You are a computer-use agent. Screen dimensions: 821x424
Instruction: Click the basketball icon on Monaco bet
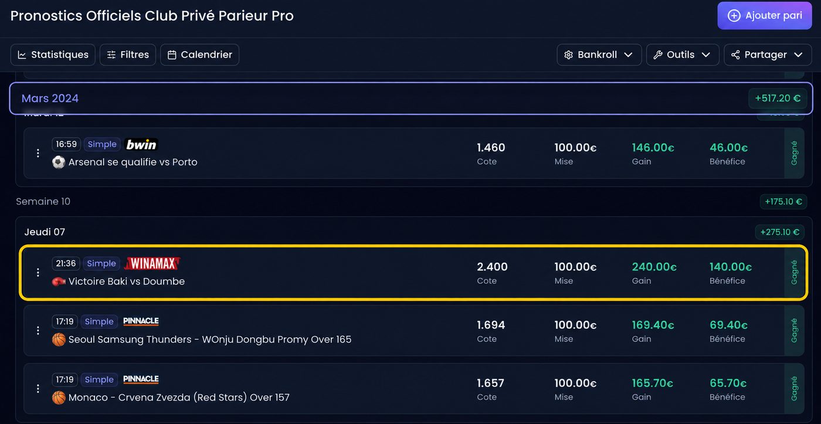59,398
